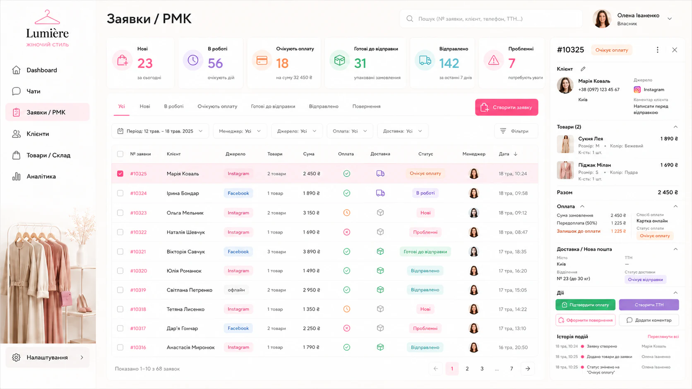692x389 pixels.
Task: Switch to the Очікують оплату tab
Action: click(217, 106)
